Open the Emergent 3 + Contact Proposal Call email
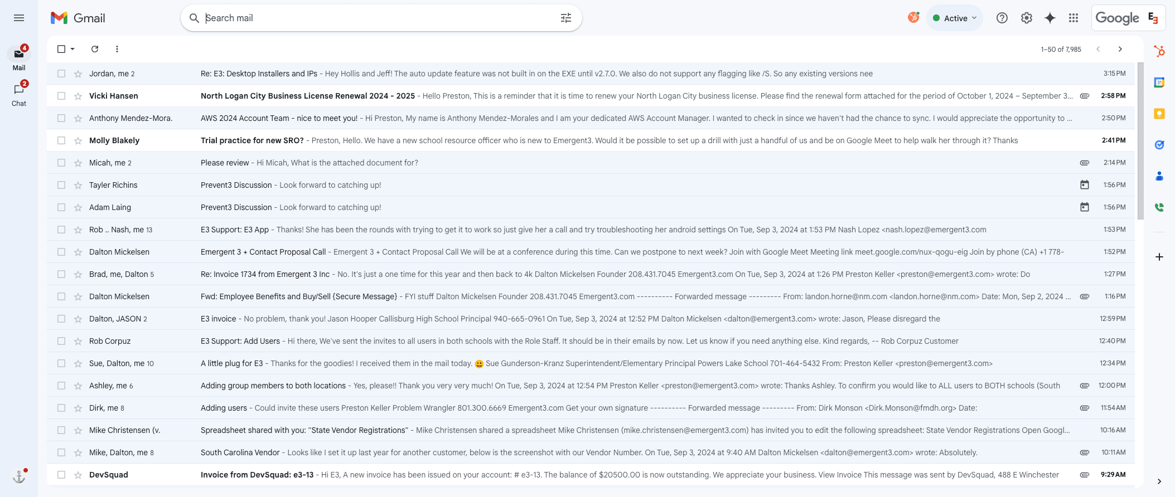Screen dimensions: 1175x497 tap(591, 252)
